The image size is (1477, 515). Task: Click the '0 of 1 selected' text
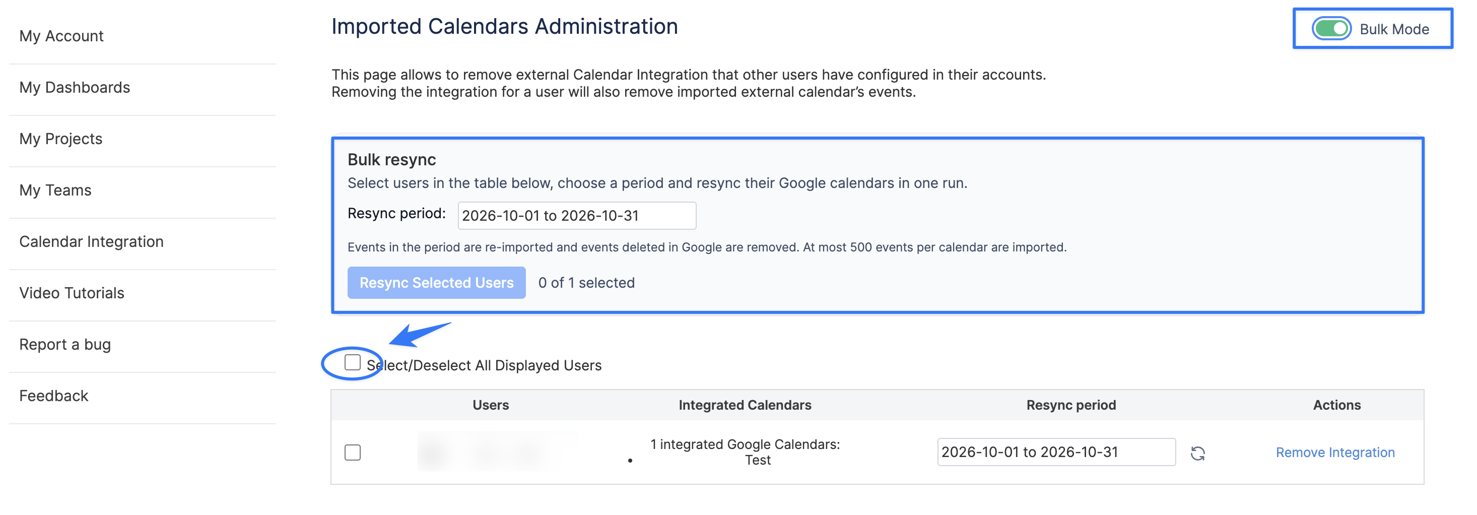[x=586, y=283]
